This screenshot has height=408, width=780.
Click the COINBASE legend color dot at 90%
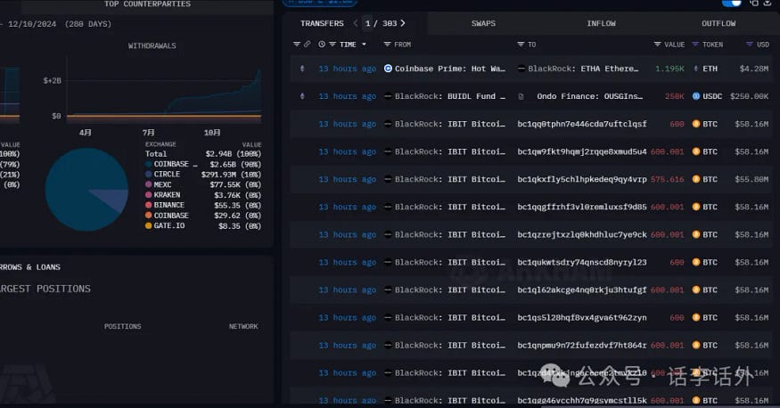[x=148, y=164]
